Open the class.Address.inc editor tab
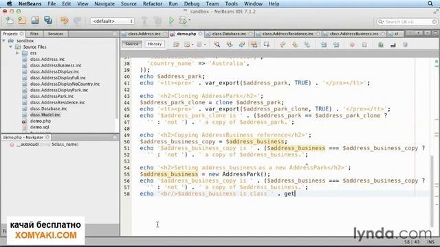This screenshot has width=440, height=247. pyautogui.click(x=144, y=34)
